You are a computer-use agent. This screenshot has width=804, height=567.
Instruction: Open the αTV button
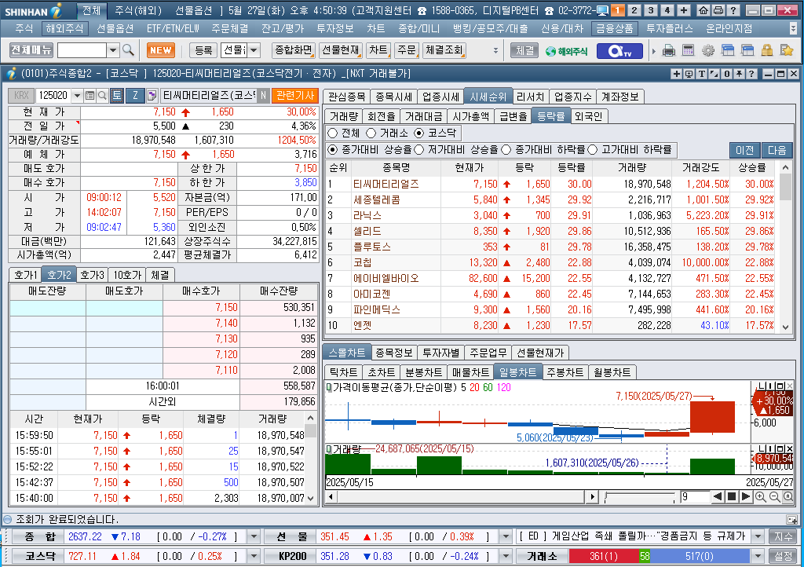coord(619,51)
